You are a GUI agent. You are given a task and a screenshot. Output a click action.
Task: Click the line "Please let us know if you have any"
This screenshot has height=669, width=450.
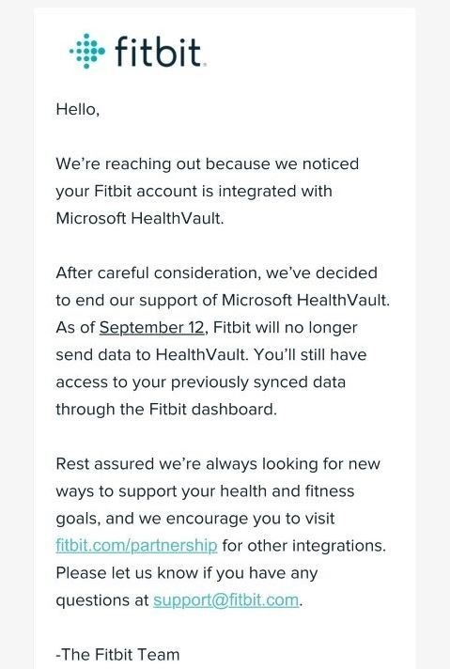[x=187, y=572]
